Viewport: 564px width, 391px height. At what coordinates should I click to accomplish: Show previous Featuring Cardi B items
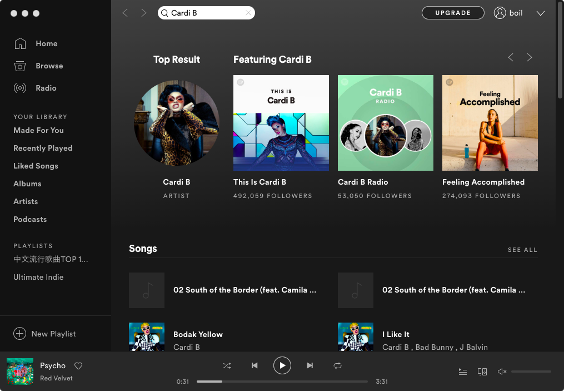tap(511, 57)
